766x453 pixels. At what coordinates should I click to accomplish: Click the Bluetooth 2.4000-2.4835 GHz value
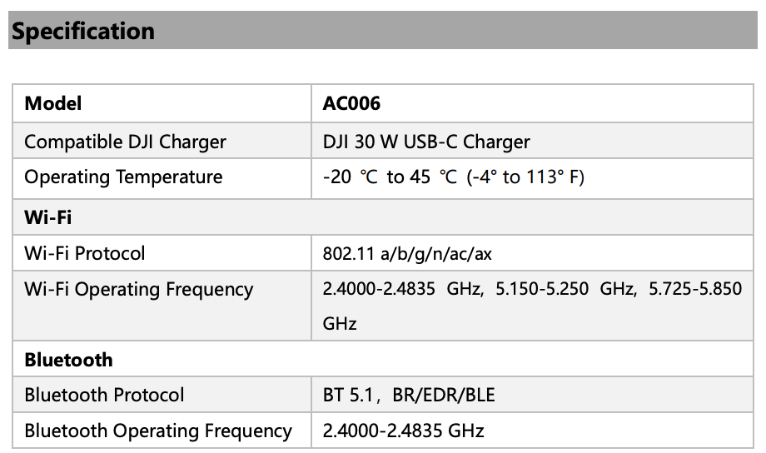click(403, 431)
